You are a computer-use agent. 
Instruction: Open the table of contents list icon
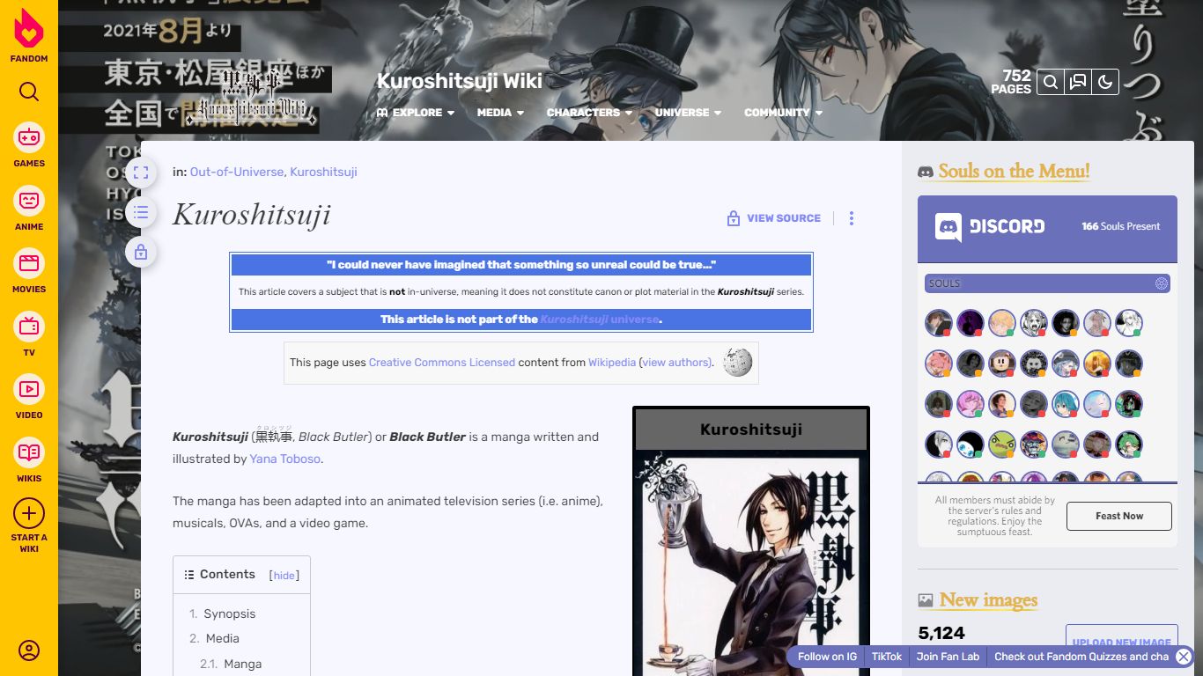pos(141,212)
